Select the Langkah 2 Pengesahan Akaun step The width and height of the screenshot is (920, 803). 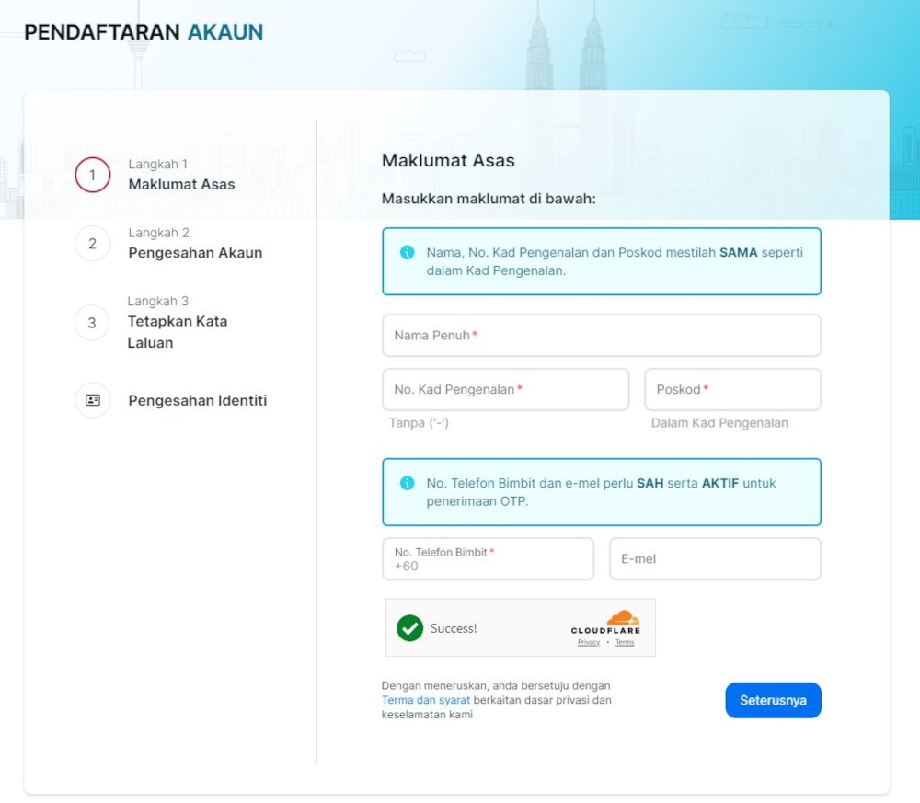pos(198,243)
